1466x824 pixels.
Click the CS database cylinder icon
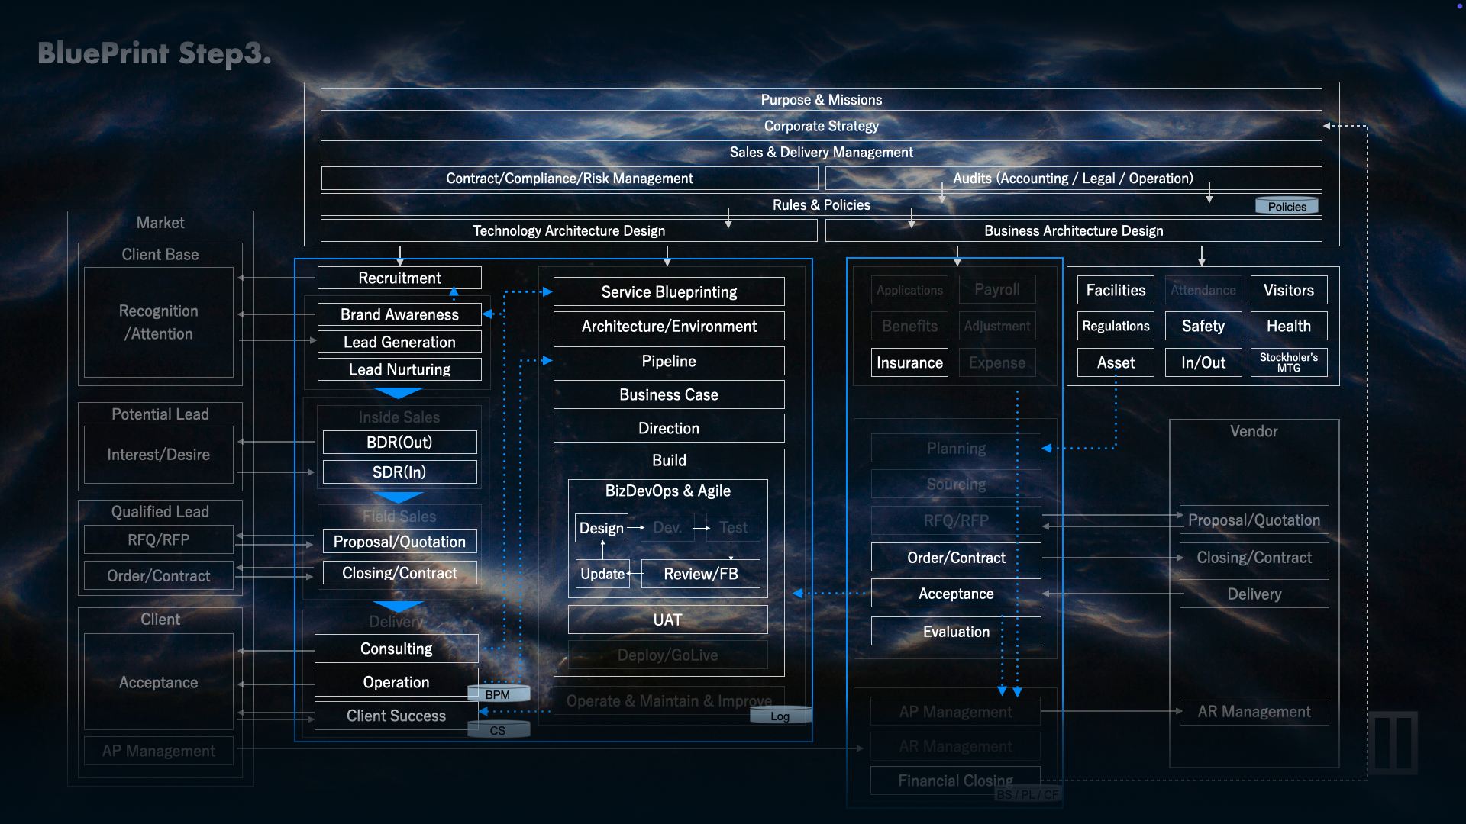point(498,730)
